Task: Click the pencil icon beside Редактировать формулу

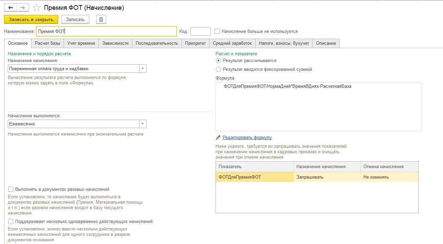Action: click(218, 138)
